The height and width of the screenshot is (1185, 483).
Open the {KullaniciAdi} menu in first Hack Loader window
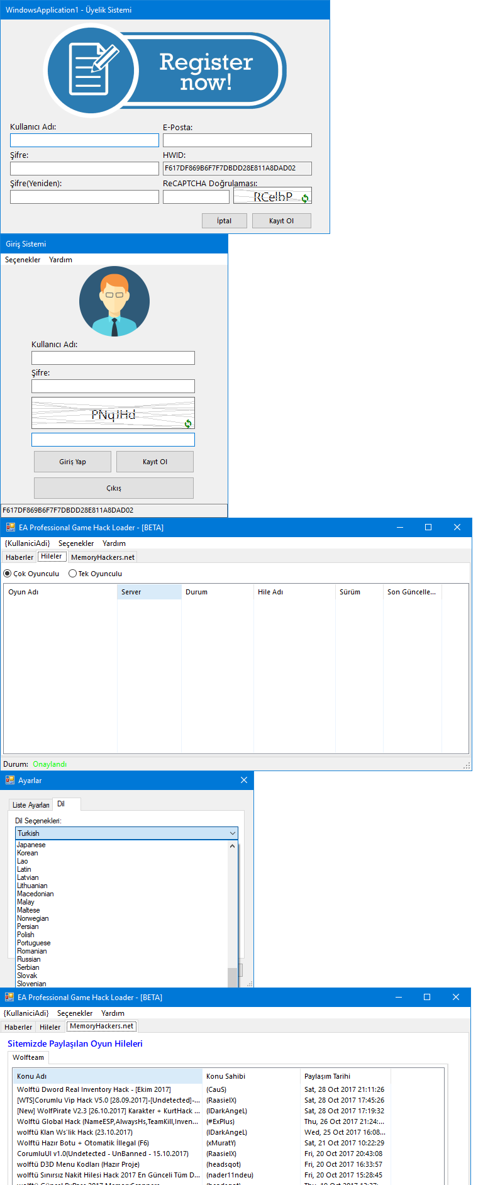[x=27, y=543]
